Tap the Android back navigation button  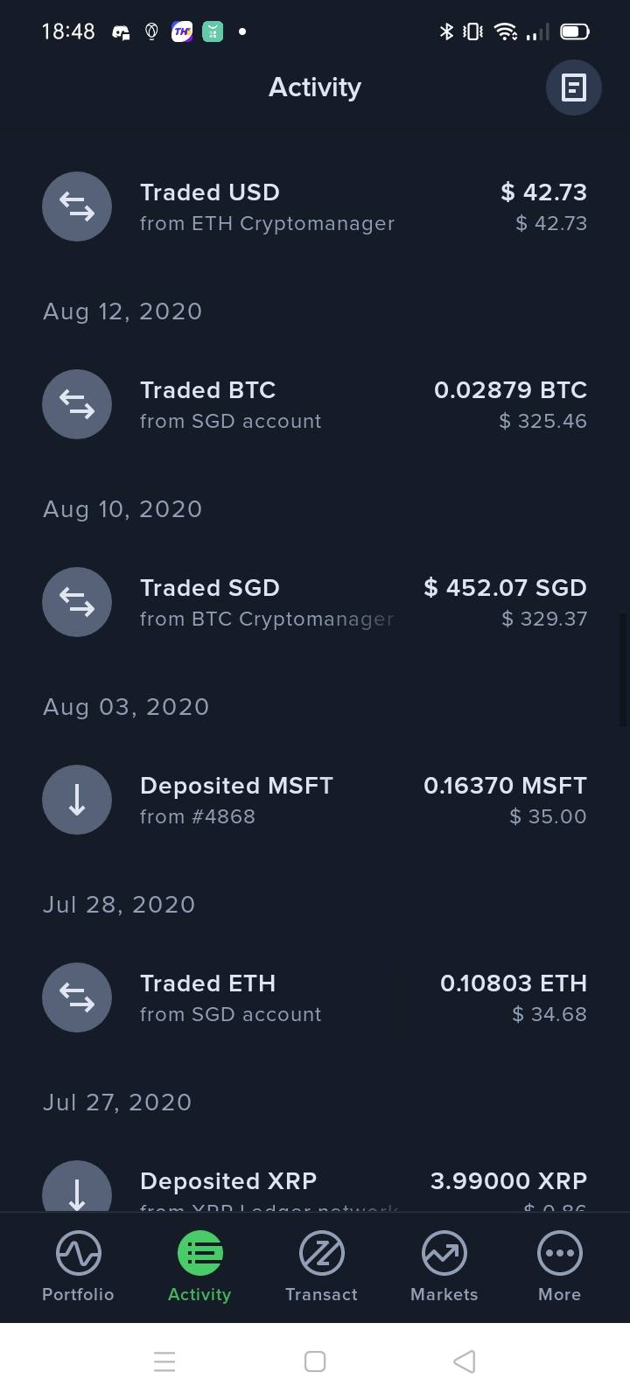coord(465,1361)
